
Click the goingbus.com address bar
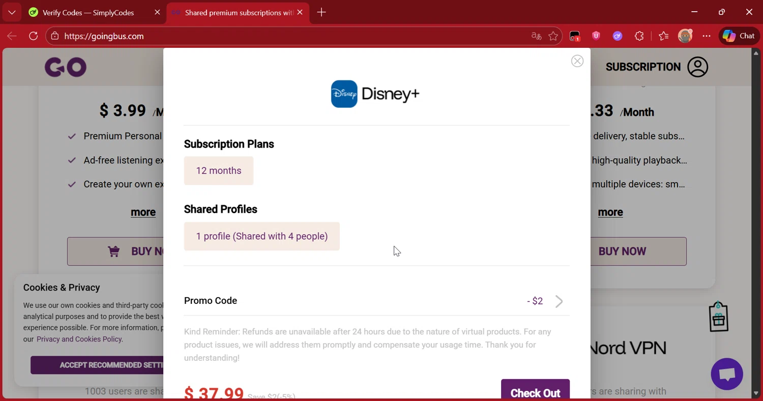304,36
